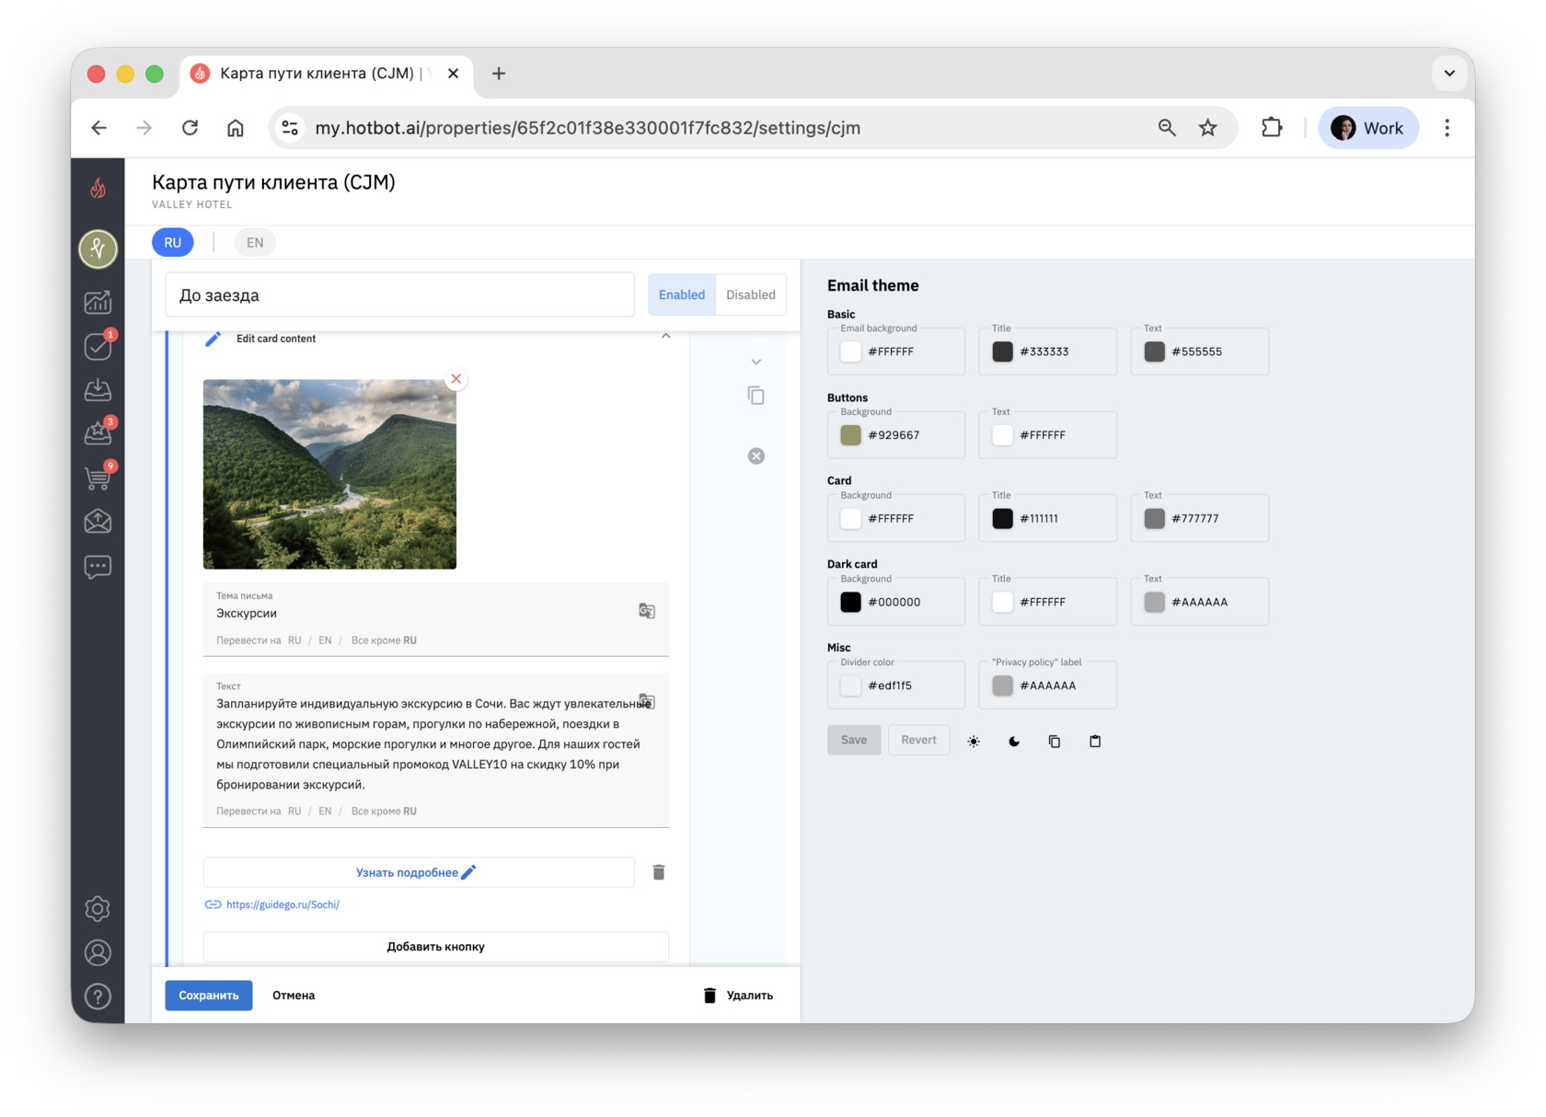This screenshot has width=1546, height=1117.
Task: Click the browser zoom magnifier icon
Action: pos(1167,128)
